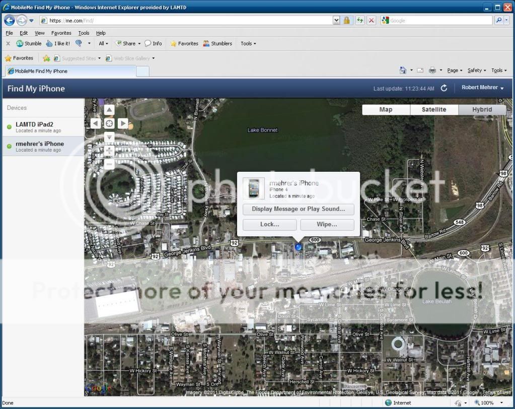
Task: Open the Edit menu
Action: coord(24,33)
